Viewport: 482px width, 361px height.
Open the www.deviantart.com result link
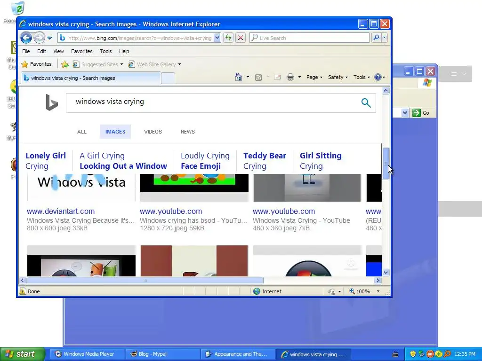[61, 211]
